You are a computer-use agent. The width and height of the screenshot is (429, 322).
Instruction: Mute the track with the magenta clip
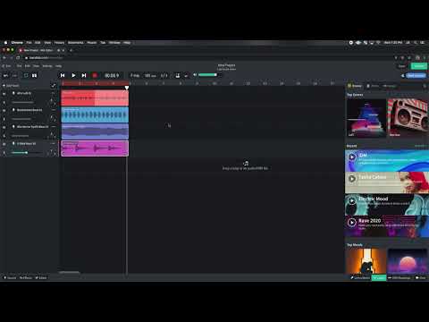4,144
